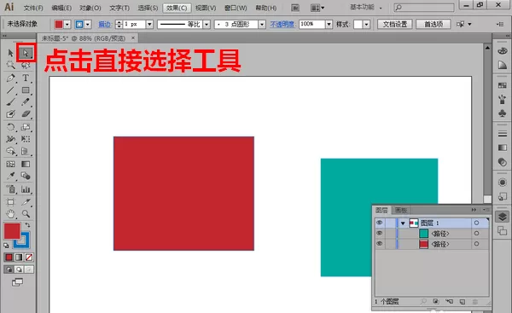Open 样式 graphic style dropdown

pos(366,24)
